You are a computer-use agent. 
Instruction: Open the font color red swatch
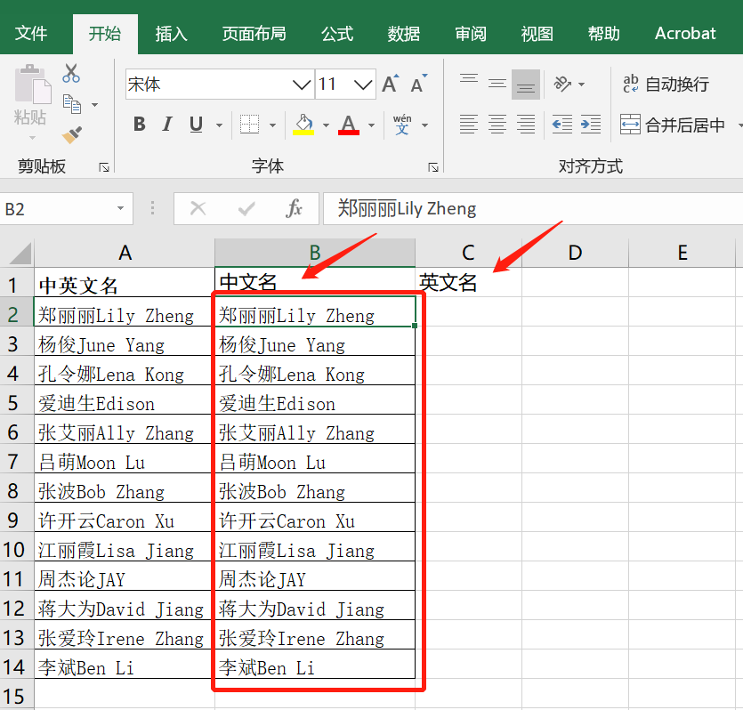347,124
